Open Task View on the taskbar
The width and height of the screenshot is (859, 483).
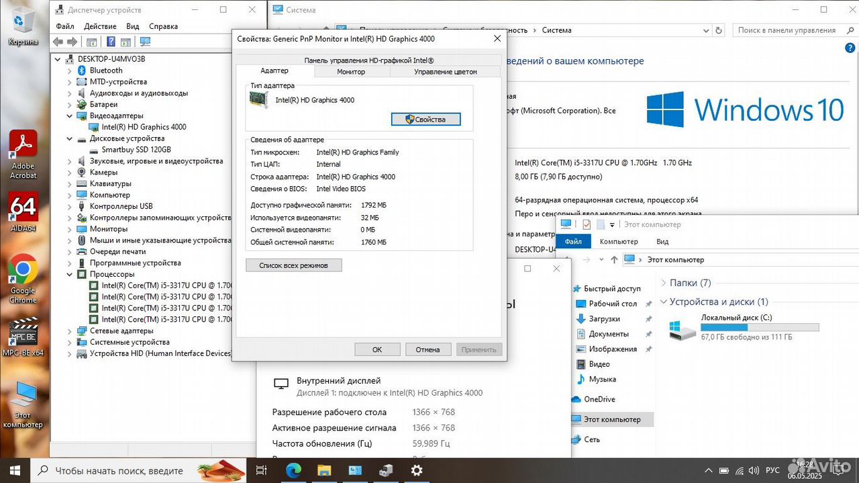262,470
